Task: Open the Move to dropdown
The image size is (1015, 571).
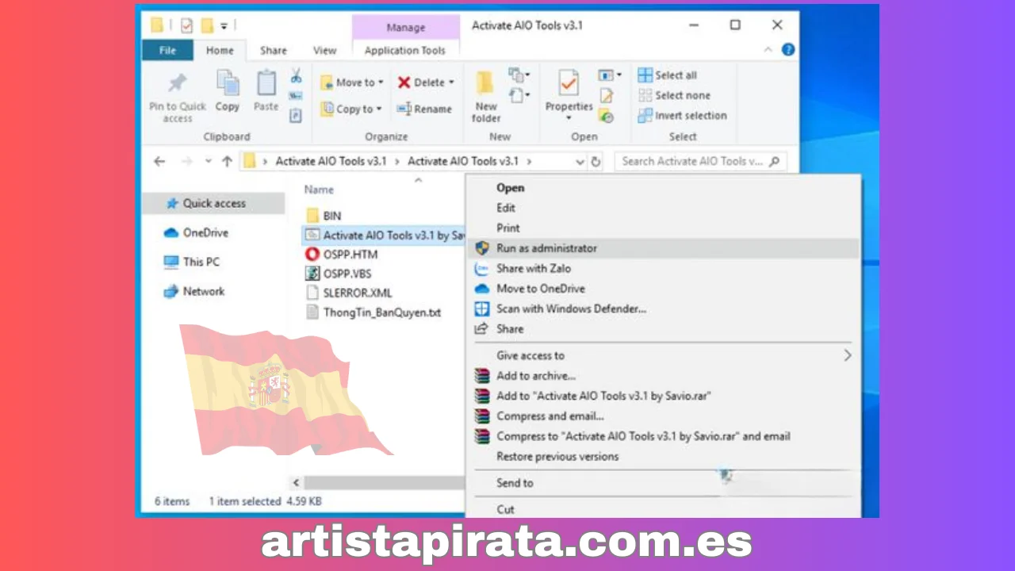Action: [352, 82]
